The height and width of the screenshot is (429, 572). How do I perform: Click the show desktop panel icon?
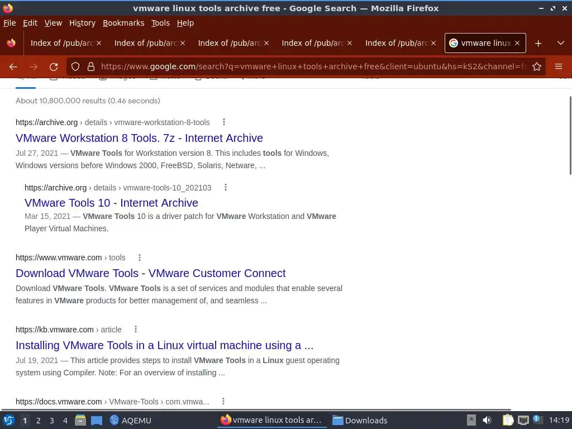pyautogui.click(x=97, y=420)
